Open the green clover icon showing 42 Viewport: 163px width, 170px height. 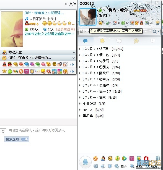(x=123, y=23)
